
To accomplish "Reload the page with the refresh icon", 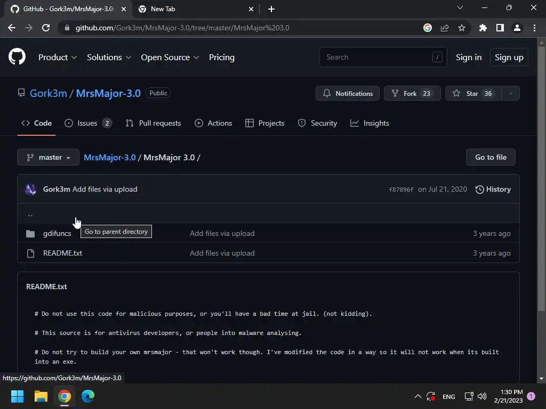I will [46, 28].
